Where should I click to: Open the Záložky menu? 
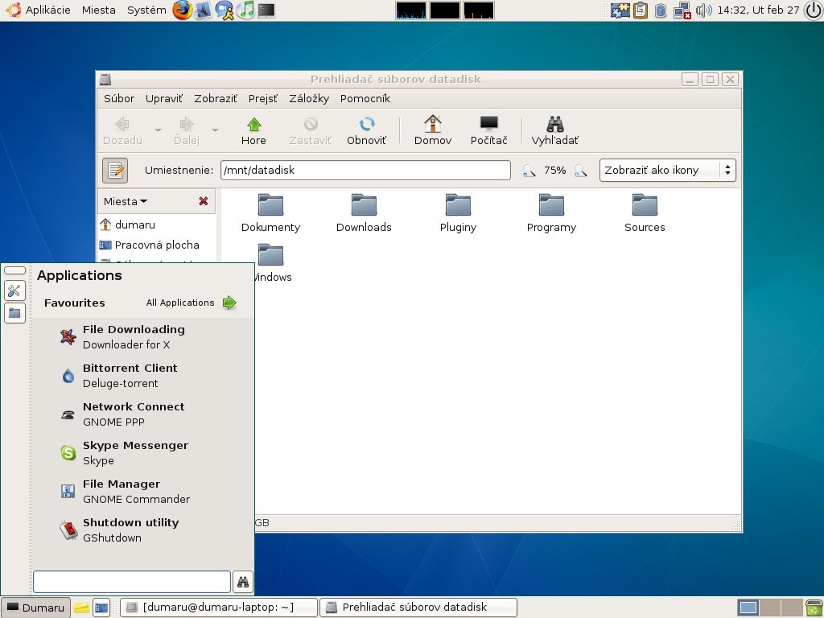[309, 98]
